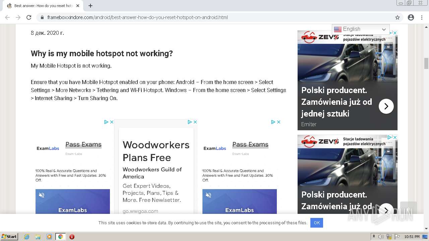The image size is (429, 241).
Task: Open the 'Woodworkers Plans Free' ad headline
Action: (156, 151)
